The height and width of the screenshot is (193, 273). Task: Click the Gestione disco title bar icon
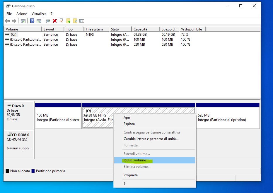click(8, 6)
